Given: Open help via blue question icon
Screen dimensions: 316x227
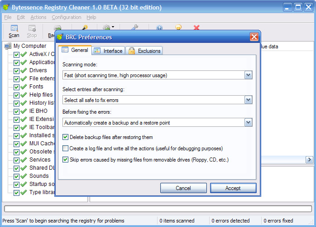Looking at the screenshot, I should coord(159,28).
